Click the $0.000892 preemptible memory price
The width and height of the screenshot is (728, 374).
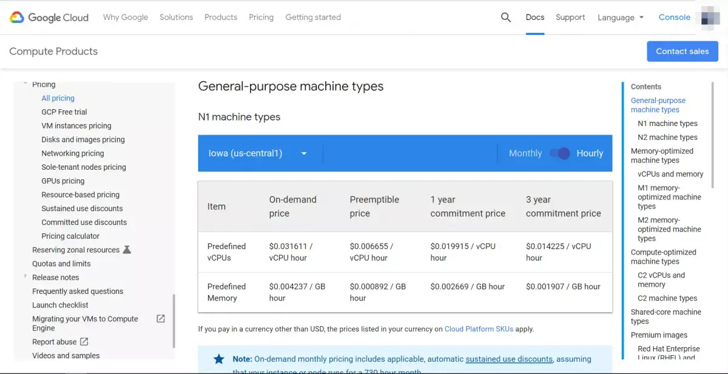pyautogui.click(x=377, y=292)
